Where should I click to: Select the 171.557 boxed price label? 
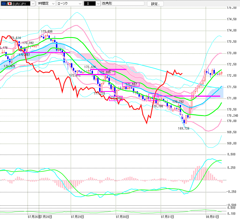(x=131, y=84)
